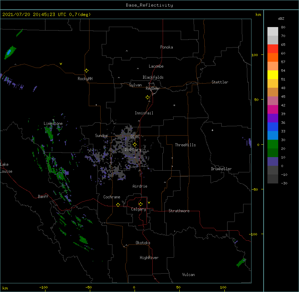Click the yellow V marker northeast of Calgary
This screenshot has width=299, height=292.
[149, 203]
